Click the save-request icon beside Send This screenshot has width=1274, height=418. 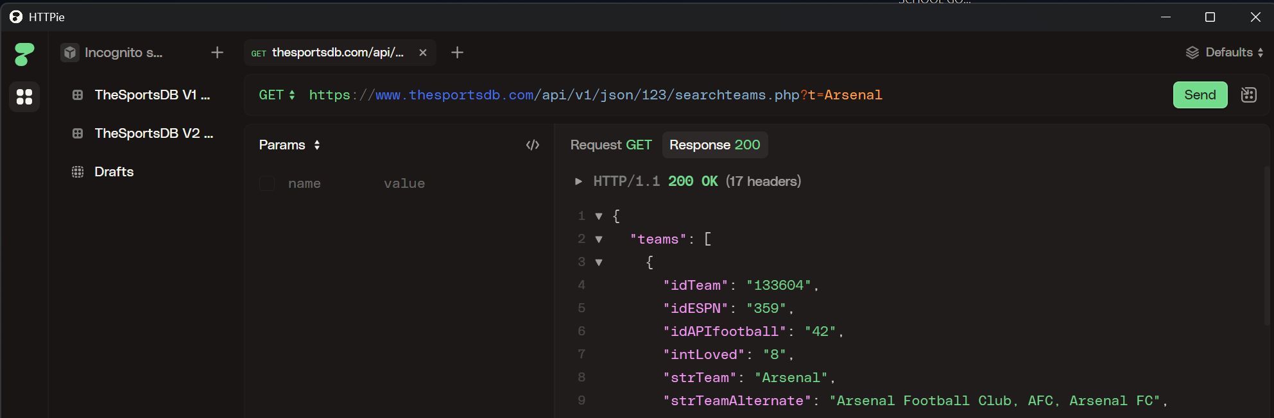[1248, 95]
